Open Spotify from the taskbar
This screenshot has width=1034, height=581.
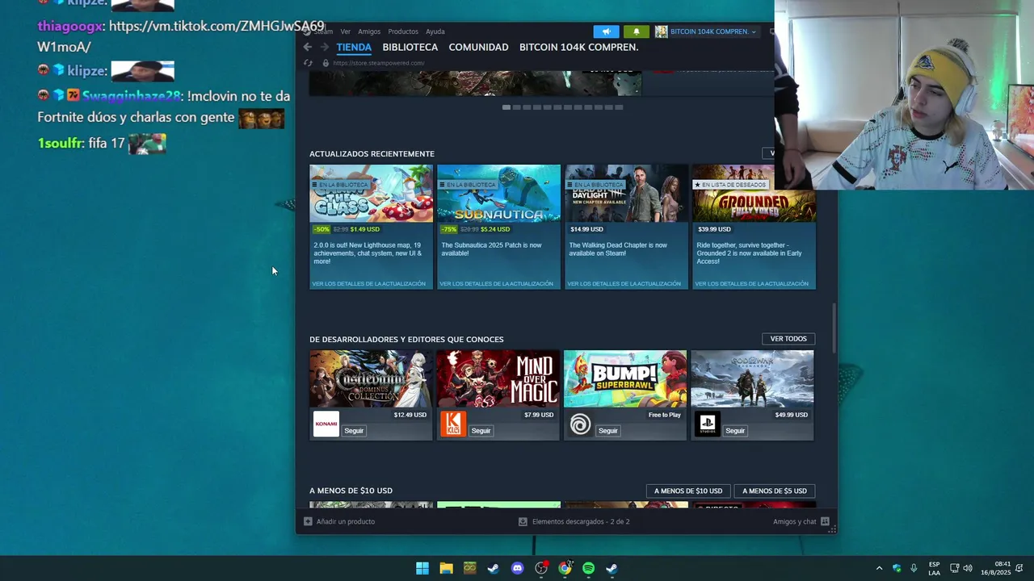click(588, 568)
